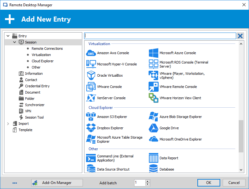Image resolution: width=249 pixels, height=189 pixels.
Task: Increase the Add batch count with up arrow
Action: (148, 181)
